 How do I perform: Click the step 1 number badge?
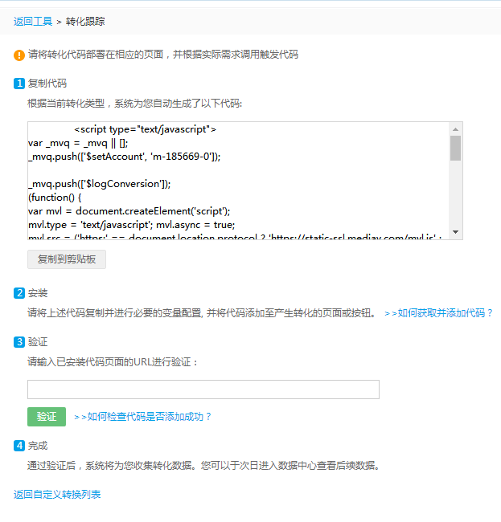tap(19, 84)
